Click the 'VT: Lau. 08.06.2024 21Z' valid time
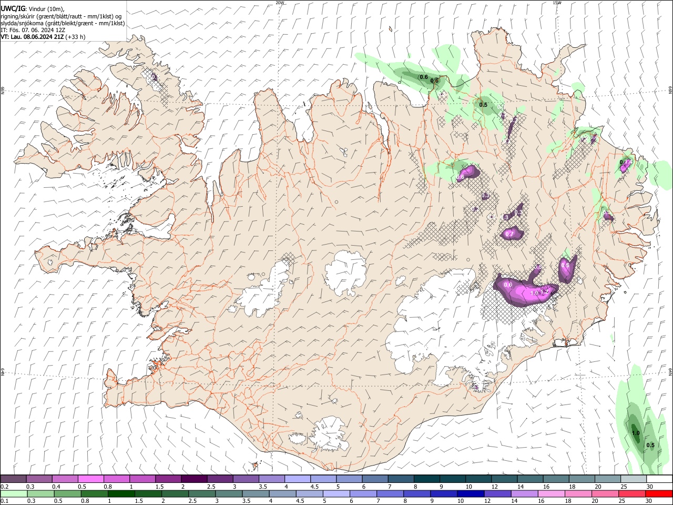Image resolution: width=673 pixels, height=505 pixels. tap(32, 37)
